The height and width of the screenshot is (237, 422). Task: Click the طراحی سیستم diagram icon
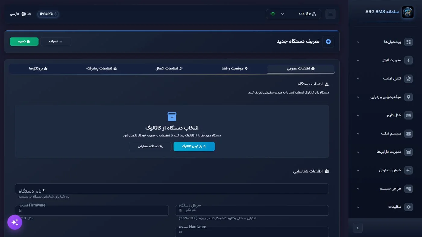click(x=408, y=189)
